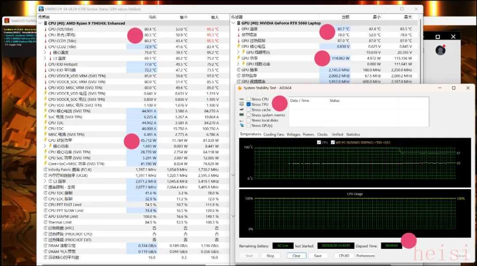This screenshot has width=477, height=266.
Task: Click the GPU chip icon beside NVIDIA GeForce RTX 5060
Action: pos(237,23)
